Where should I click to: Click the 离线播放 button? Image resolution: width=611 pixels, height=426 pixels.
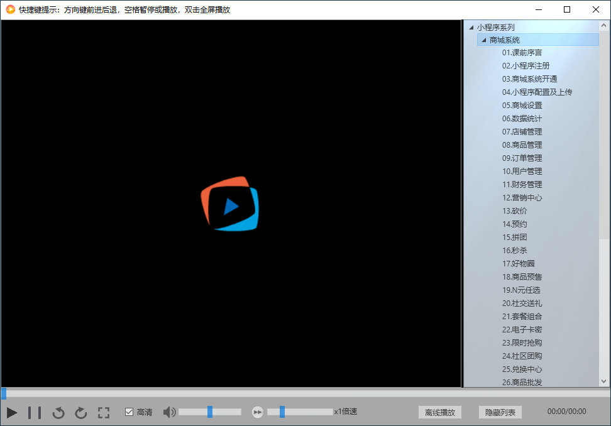[440, 412]
